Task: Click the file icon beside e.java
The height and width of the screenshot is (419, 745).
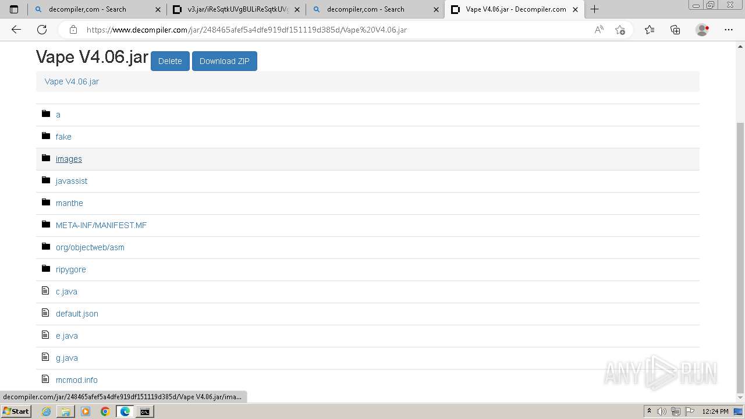Action: pyautogui.click(x=45, y=335)
